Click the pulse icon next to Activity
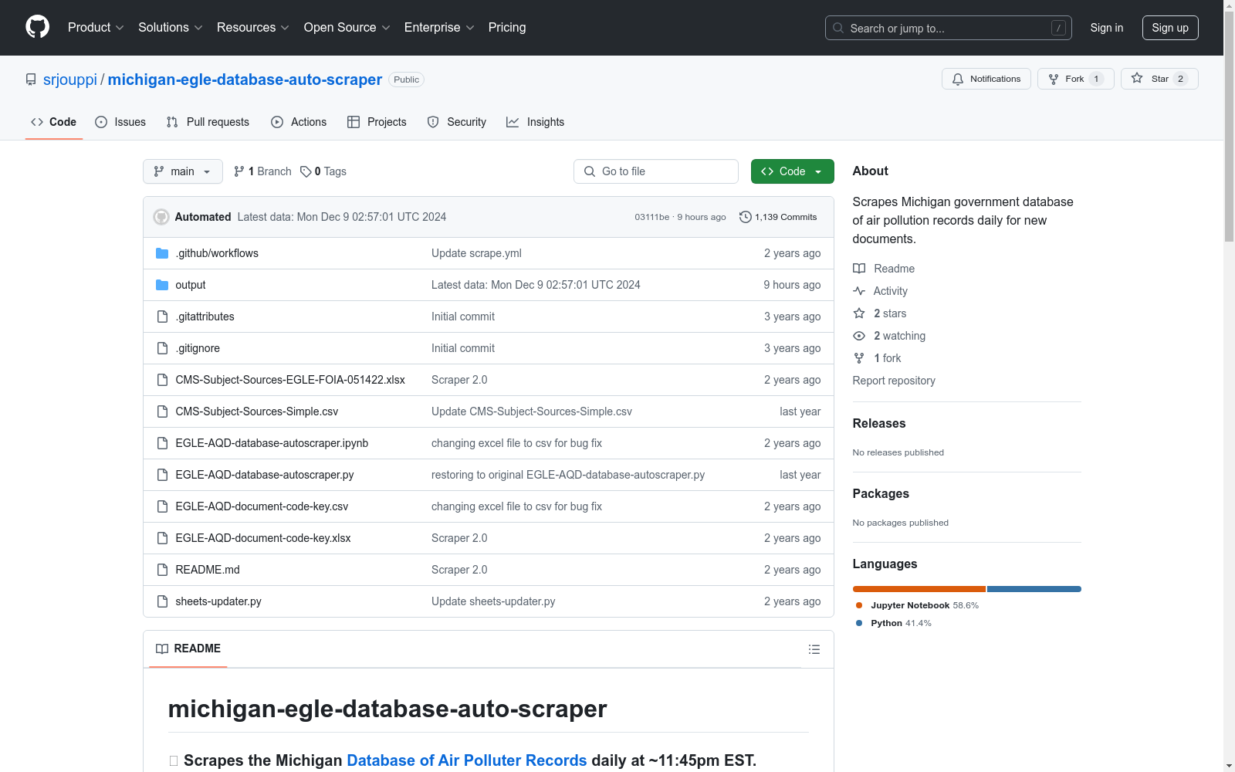 pyautogui.click(x=859, y=291)
